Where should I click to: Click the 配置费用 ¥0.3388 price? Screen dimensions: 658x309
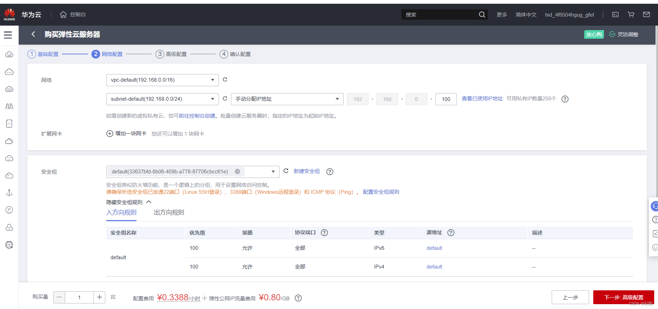click(x=179, y=298)
